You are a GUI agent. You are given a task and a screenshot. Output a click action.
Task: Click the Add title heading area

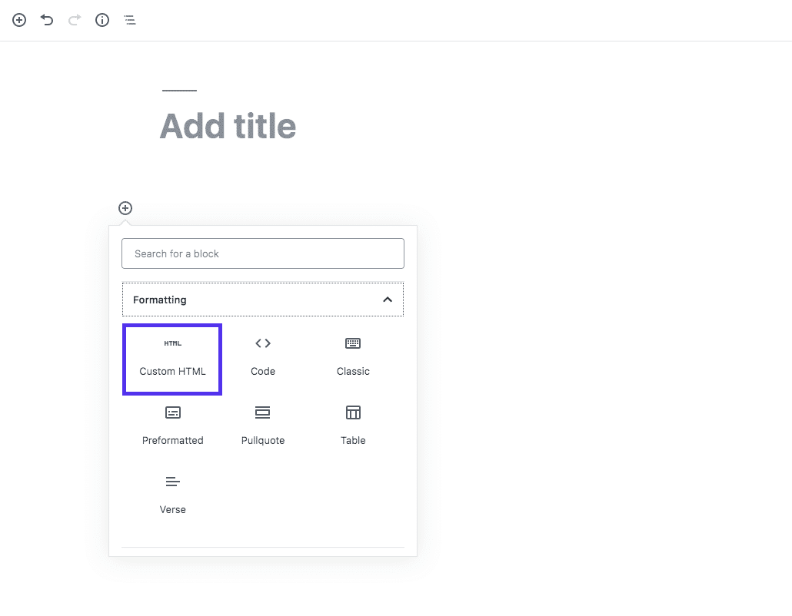tap(228, 125)
